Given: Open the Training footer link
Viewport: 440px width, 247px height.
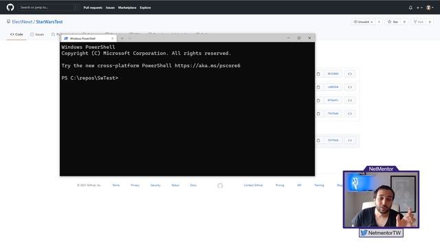Looking at the screenshot, I should [319, 185].
